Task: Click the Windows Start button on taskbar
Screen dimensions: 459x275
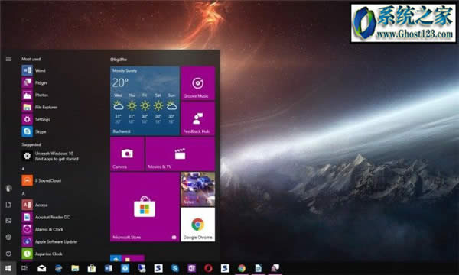Action: coord(8,268)
